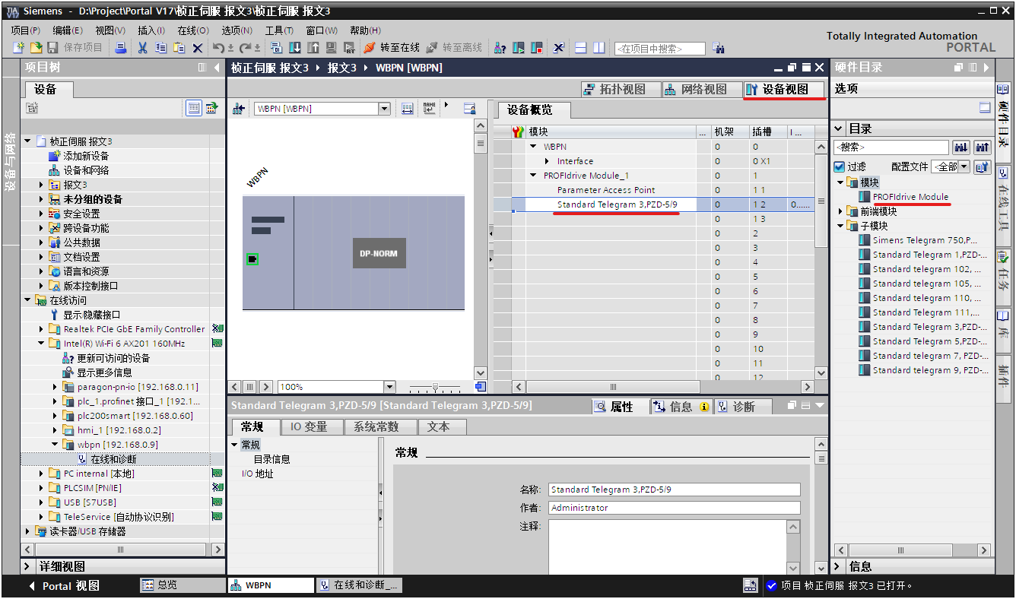This screenshot has height=599, width=1016.
Task: Click catalog search upward icon
Action: [982, 147]
